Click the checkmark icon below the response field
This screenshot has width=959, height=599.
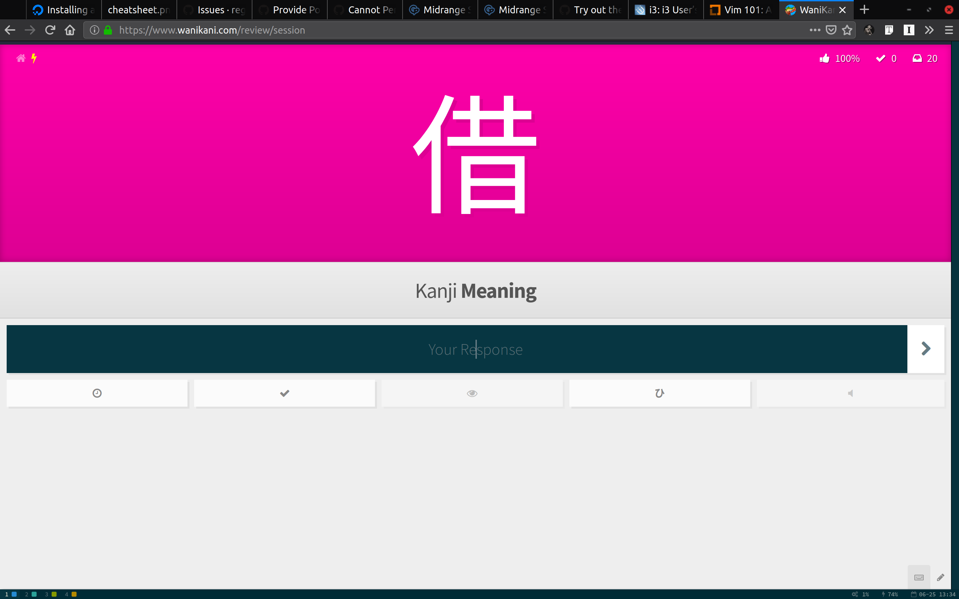point(284,393)
